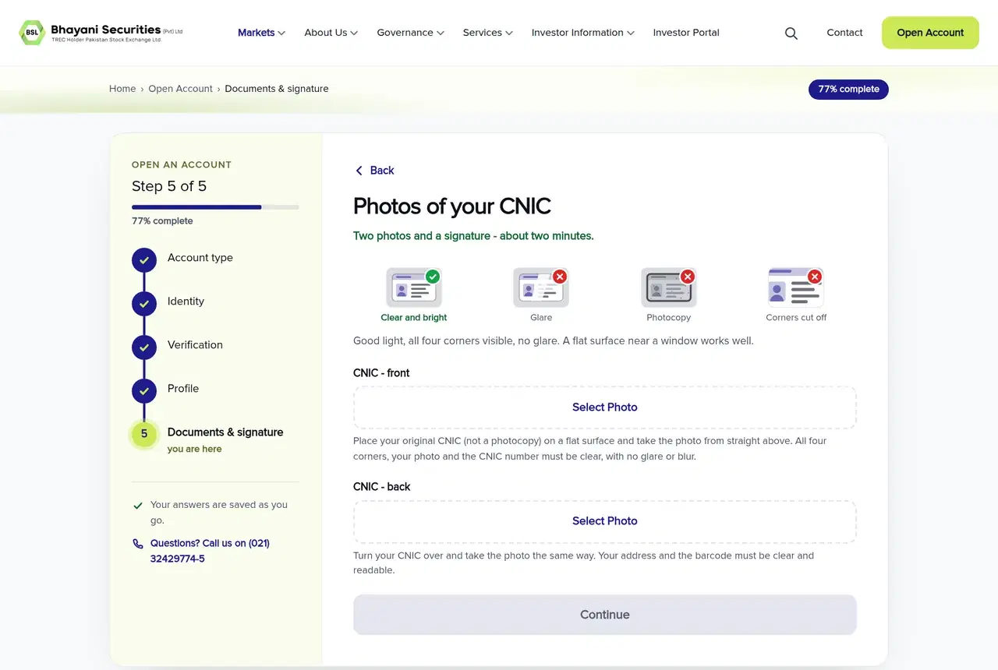Viewport: 998px width, 670px height.
Task: Open the site search magnifier icon
Action: pos(791,33)
